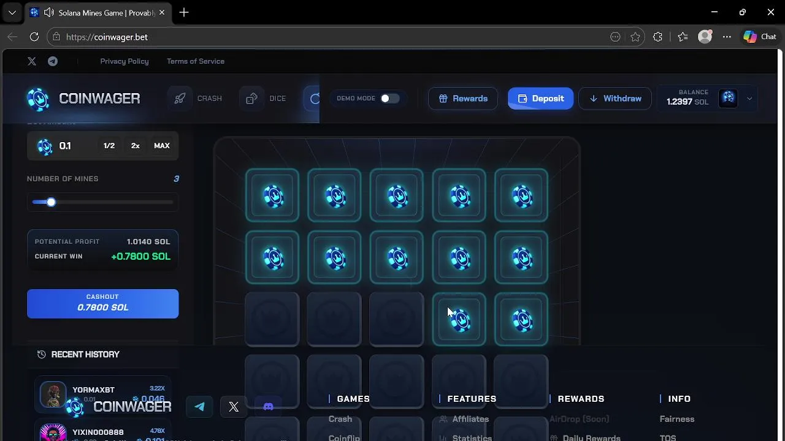Open the footer Telegram icon
The height and width of the screenshot is (441, 785).
point(200,407)
